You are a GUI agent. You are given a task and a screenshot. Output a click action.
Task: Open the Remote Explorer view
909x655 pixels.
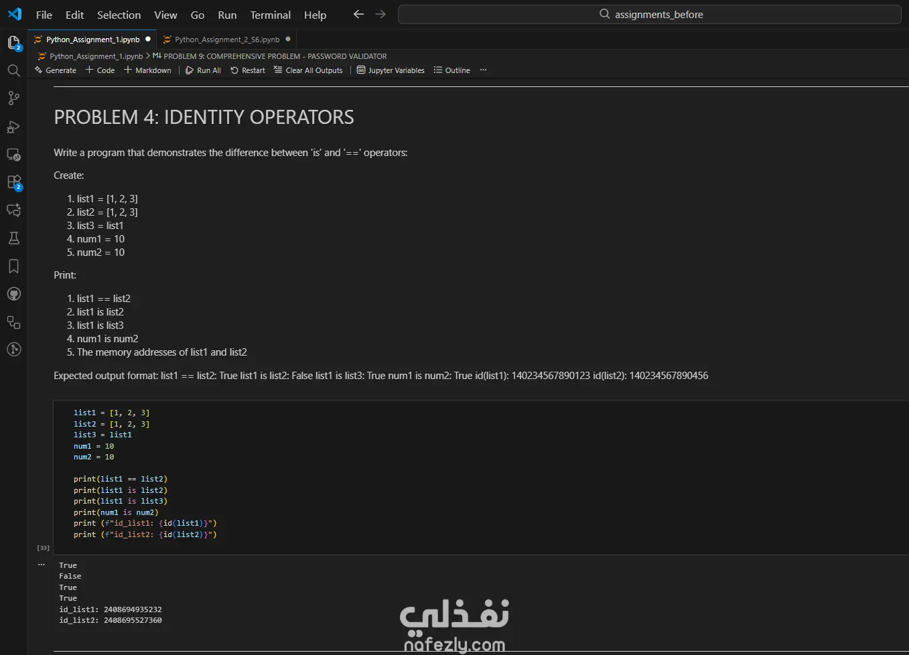click(x=13, y=155)
